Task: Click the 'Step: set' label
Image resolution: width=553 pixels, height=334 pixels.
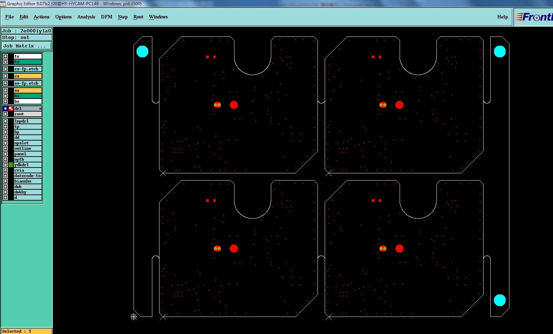Action: coord(27,37)
